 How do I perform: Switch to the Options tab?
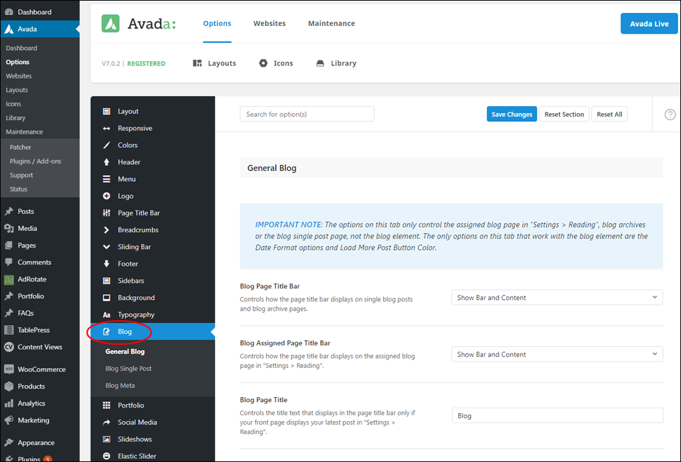[x=217, y=23]
